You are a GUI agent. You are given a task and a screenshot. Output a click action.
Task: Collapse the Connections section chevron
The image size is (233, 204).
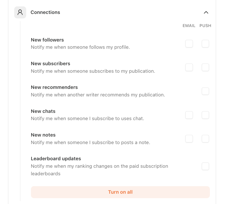[206, 13]
